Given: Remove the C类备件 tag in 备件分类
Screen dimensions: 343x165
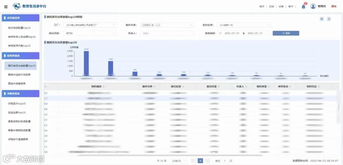Looking at the screenshot, I should (153, 25).
